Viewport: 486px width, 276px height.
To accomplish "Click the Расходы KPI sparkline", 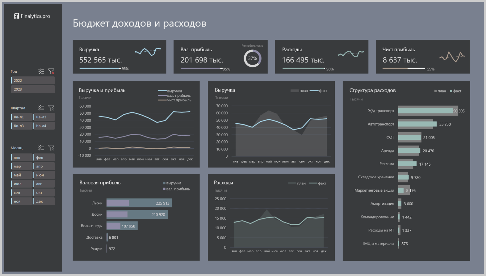I will [351, 54].
